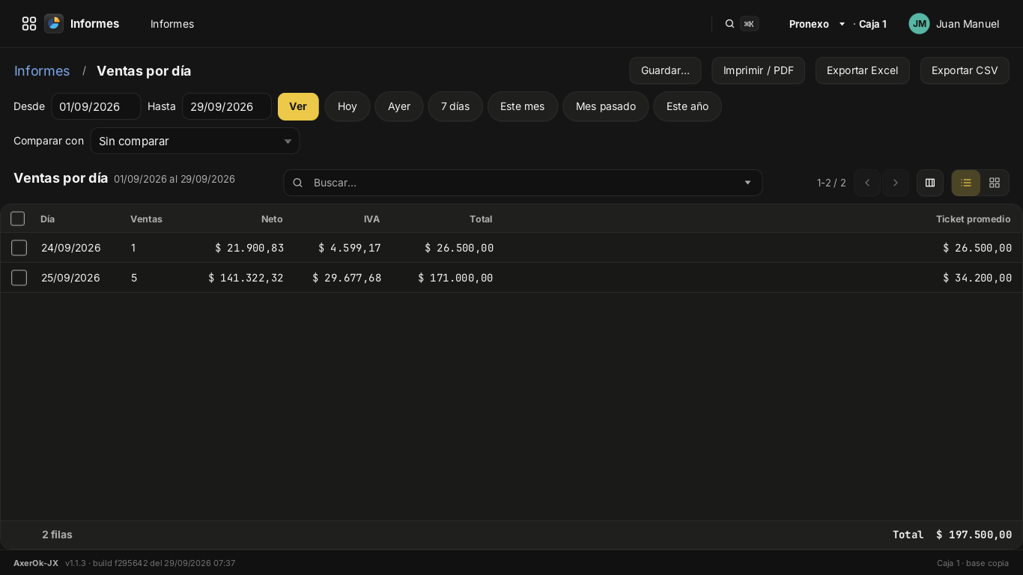Open the Comparar con dropdown
Screen dimensions: 1023x575
[195, 141]
